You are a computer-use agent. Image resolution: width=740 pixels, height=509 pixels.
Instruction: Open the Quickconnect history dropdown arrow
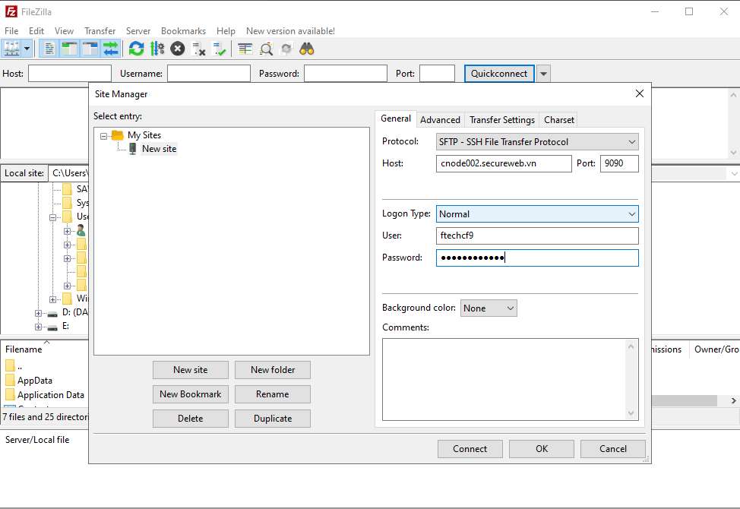coord(544,74)
